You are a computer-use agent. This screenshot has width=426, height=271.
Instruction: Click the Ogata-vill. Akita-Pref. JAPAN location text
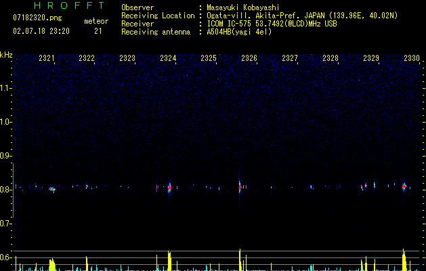(265, 16)
